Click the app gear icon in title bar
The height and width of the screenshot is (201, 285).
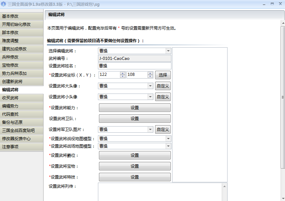click(3, 4)
